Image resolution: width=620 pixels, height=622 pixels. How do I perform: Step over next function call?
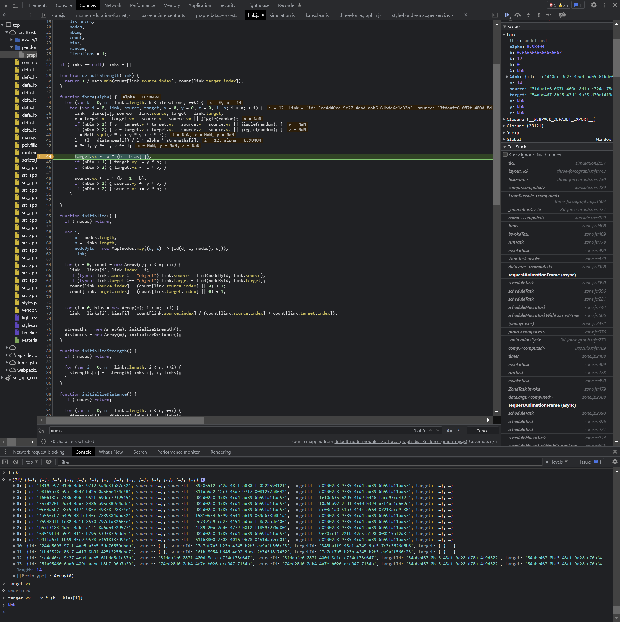(518, 15)
